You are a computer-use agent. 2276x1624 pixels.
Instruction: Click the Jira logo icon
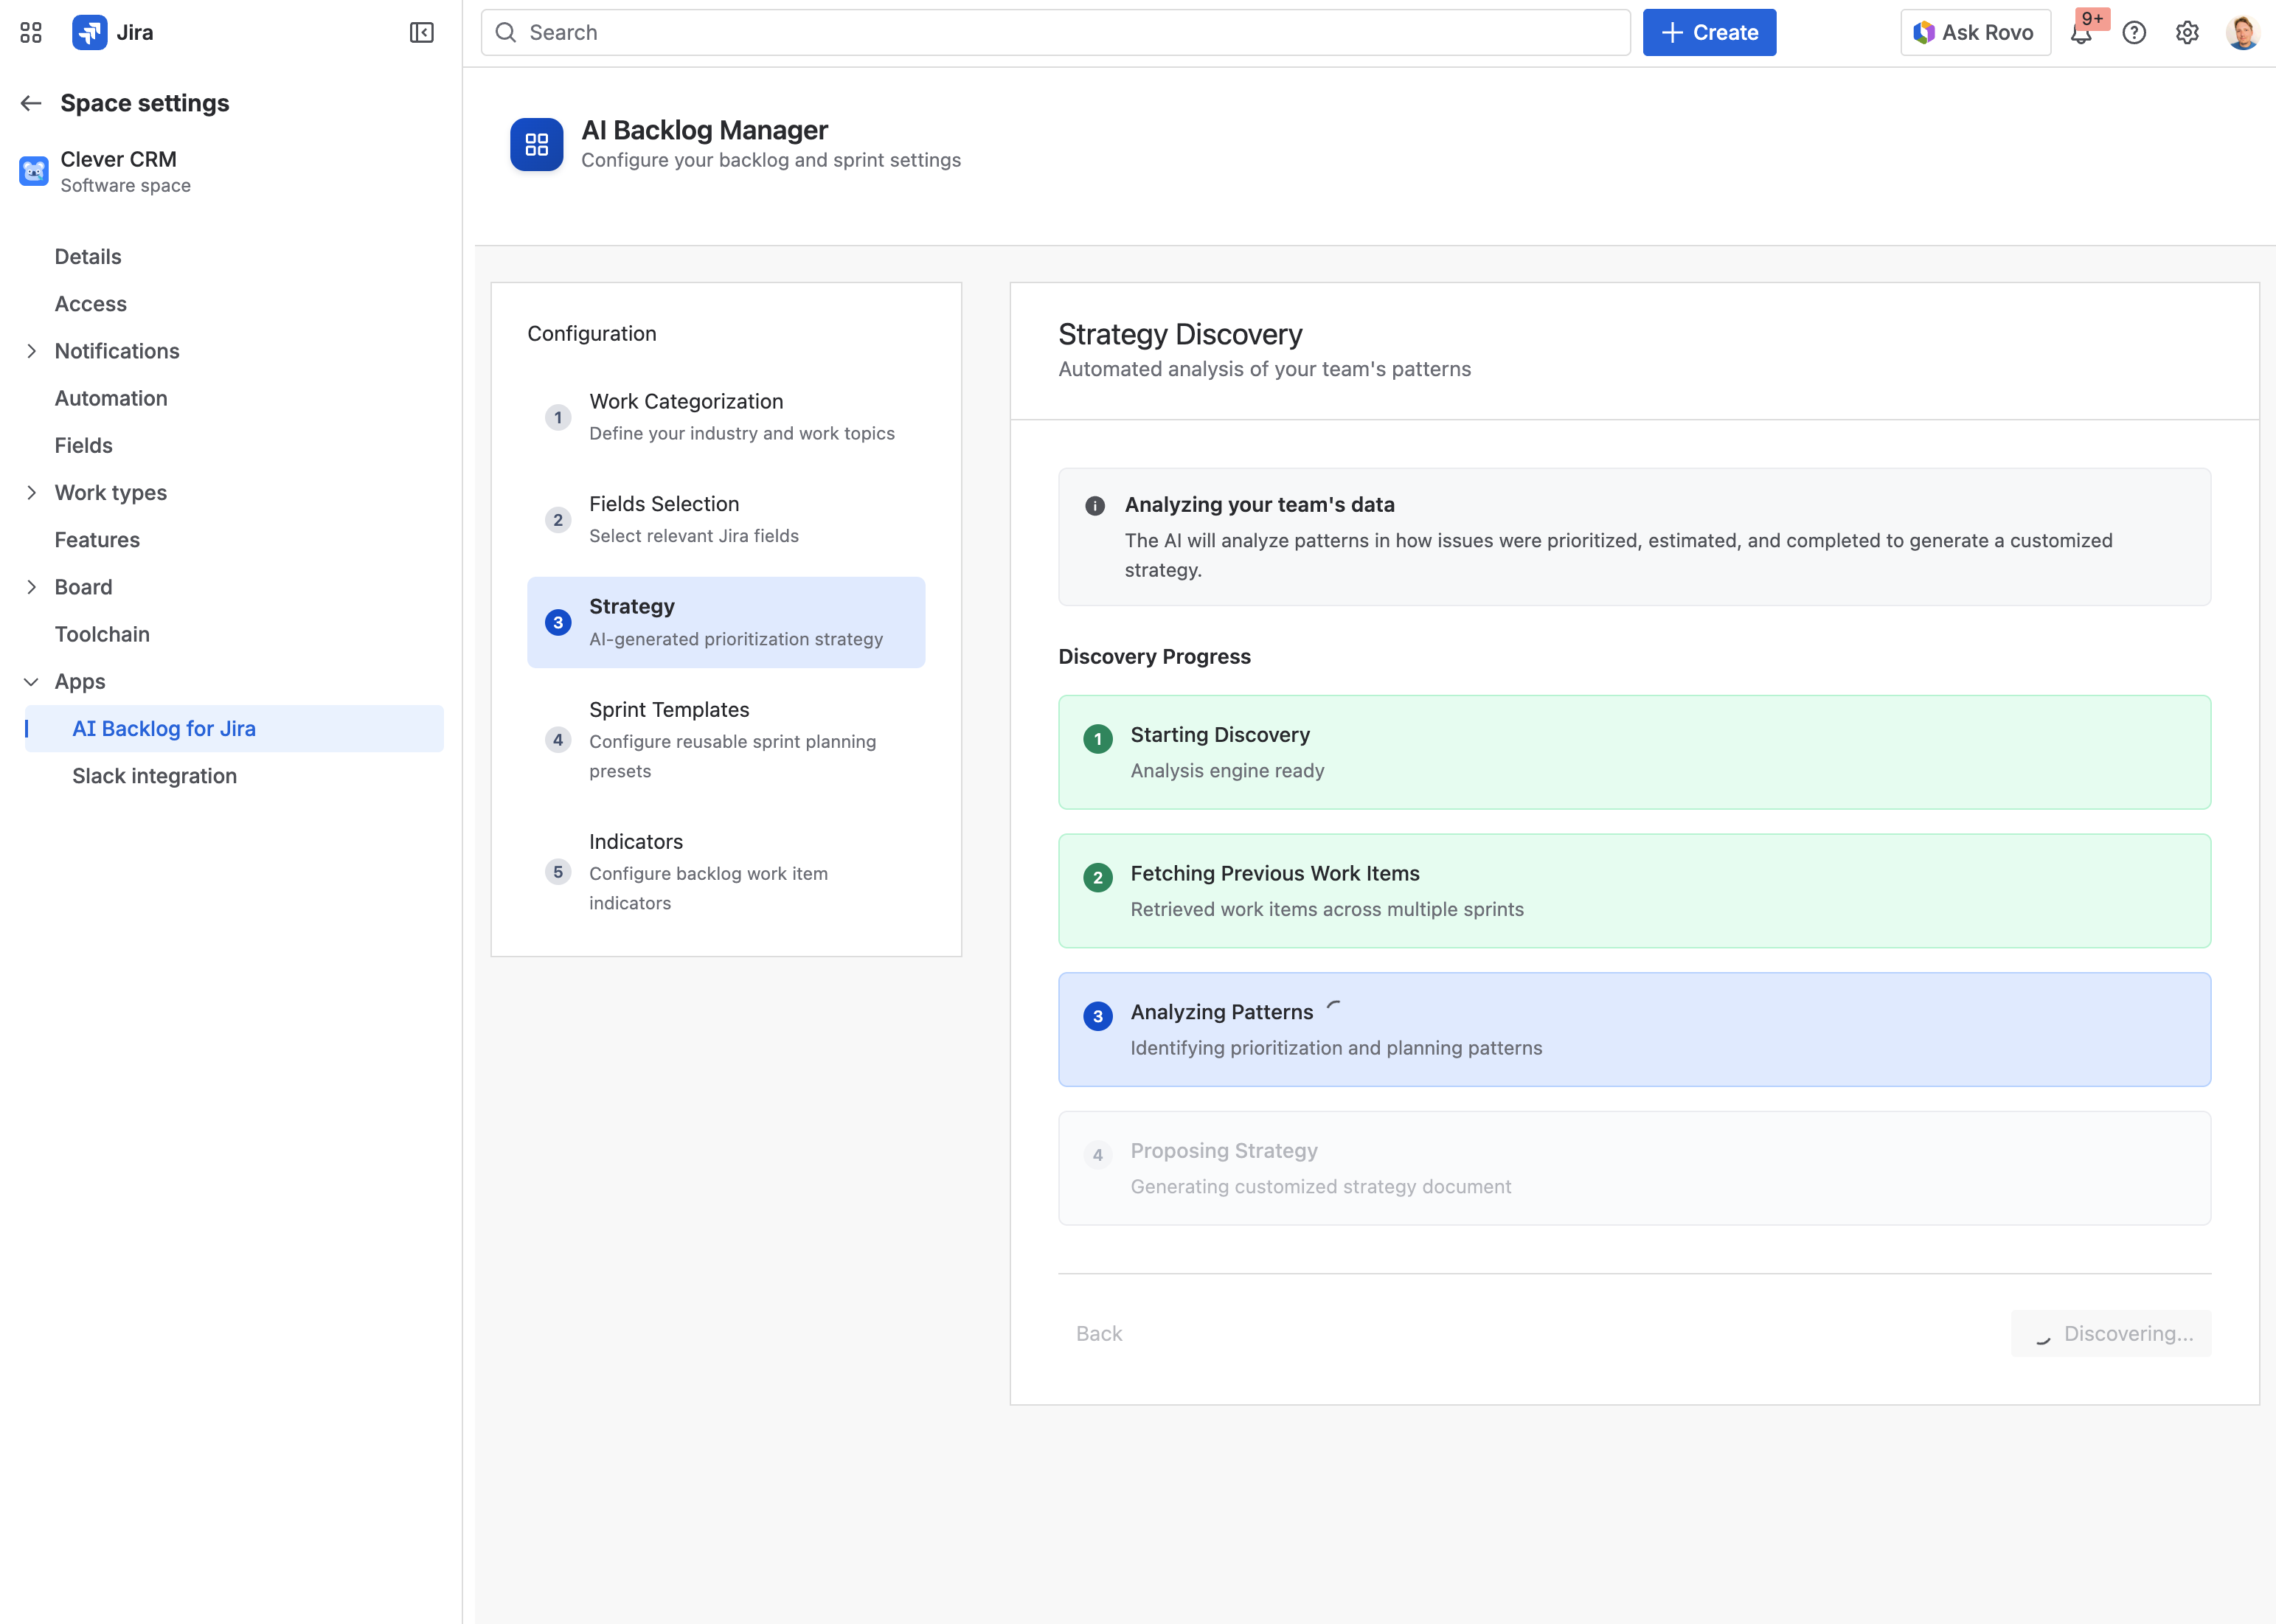(89, 32)
